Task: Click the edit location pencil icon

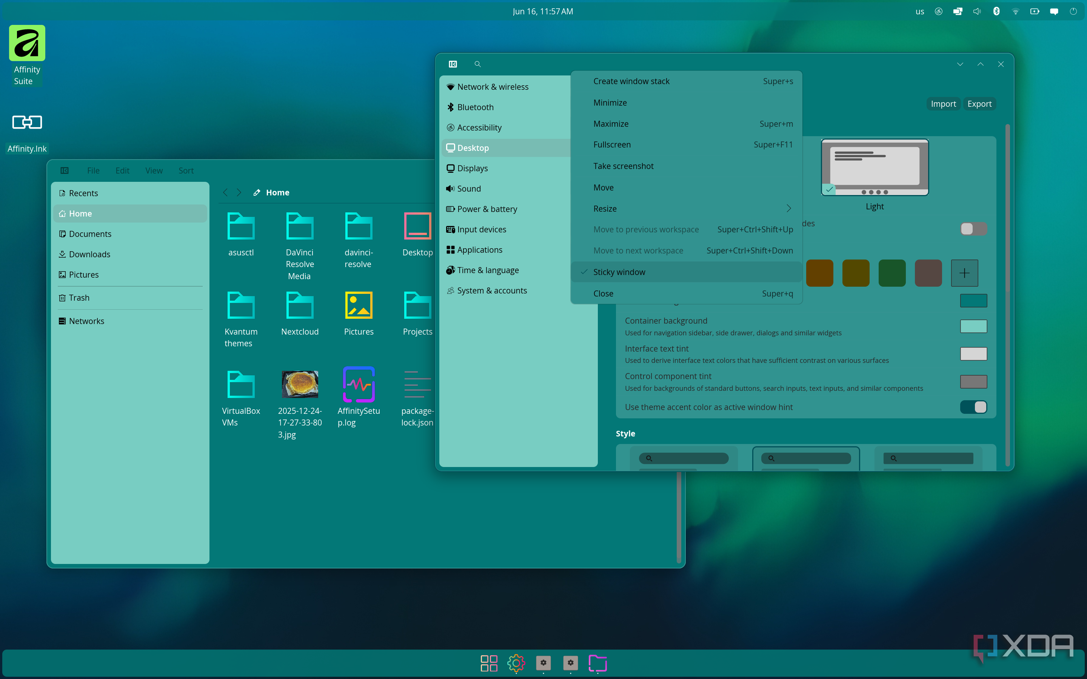Action: tap(257, 193)
